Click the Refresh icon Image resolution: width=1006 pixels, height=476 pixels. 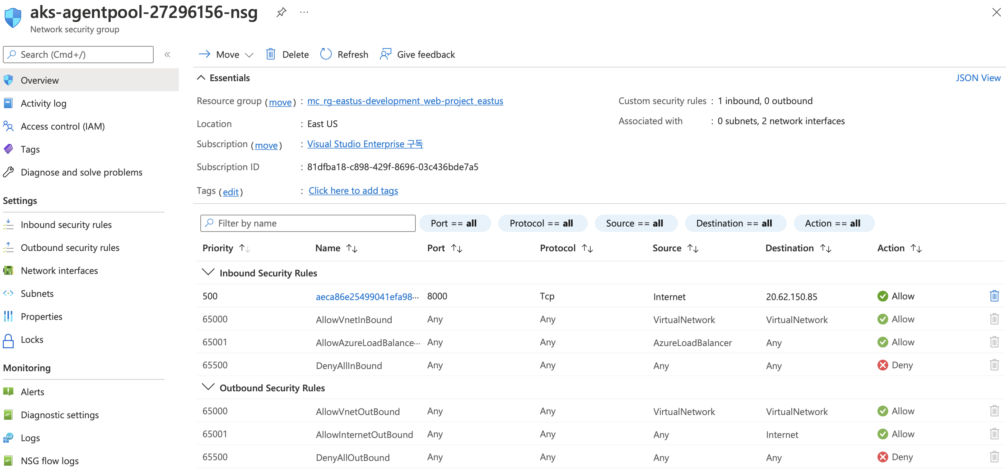[x=326, y=54]
